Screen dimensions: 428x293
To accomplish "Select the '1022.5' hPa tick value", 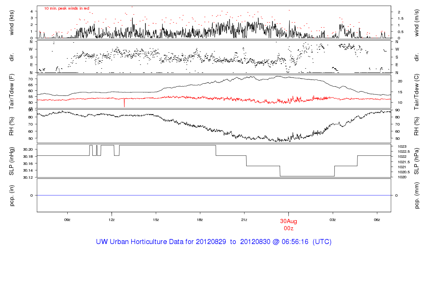I will pyautogui.click(x=404, y=152).
